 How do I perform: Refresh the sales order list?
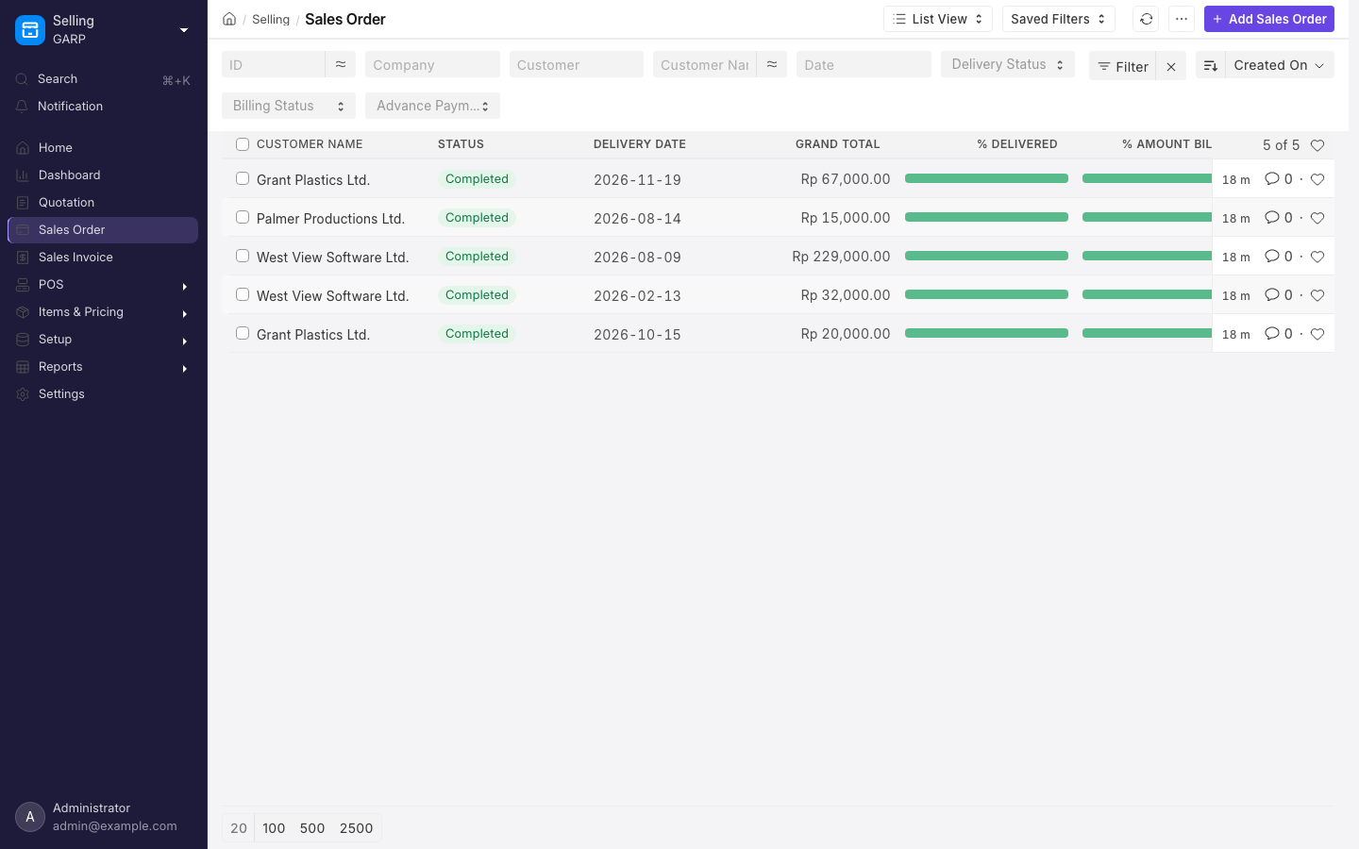tap(1147, 19)
